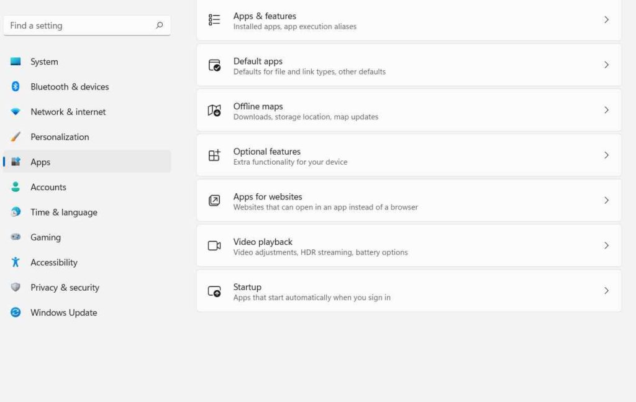Click the Privacy & security shield icon

pyautogui.click(x=16, y=287)
